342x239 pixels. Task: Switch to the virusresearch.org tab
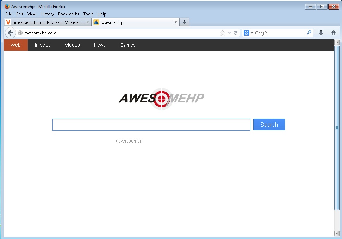(x=48, y=22)
